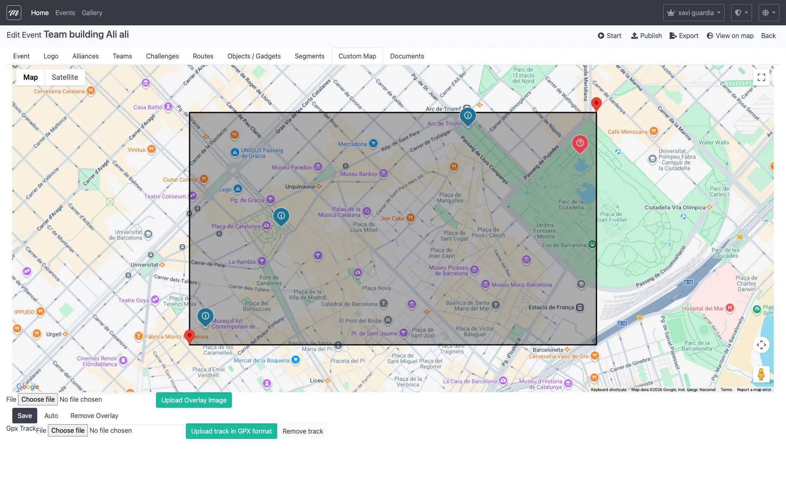Click the Plaça de Catalunya info marker
This screenshot has width=786, height=479.
click(x=281, y=216)
